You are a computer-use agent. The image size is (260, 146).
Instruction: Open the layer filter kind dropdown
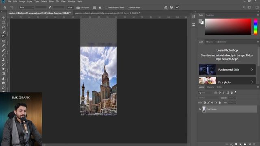(206, 93)
